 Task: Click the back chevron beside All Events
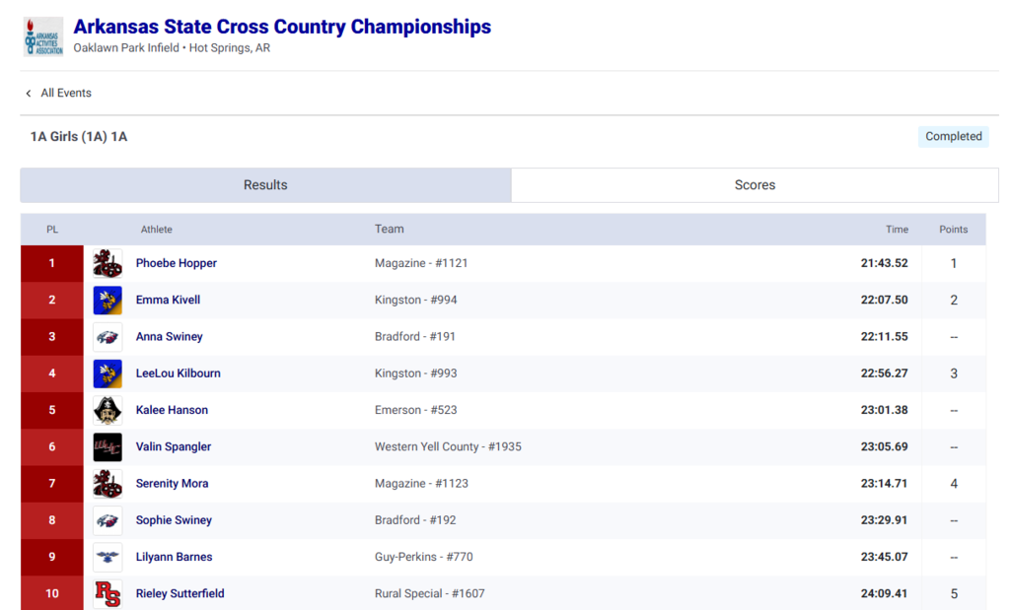pos(28,93)
